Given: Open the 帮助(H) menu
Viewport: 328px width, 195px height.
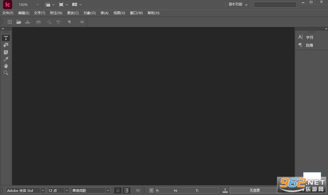Looking at the screenshot, I should 153,13.
